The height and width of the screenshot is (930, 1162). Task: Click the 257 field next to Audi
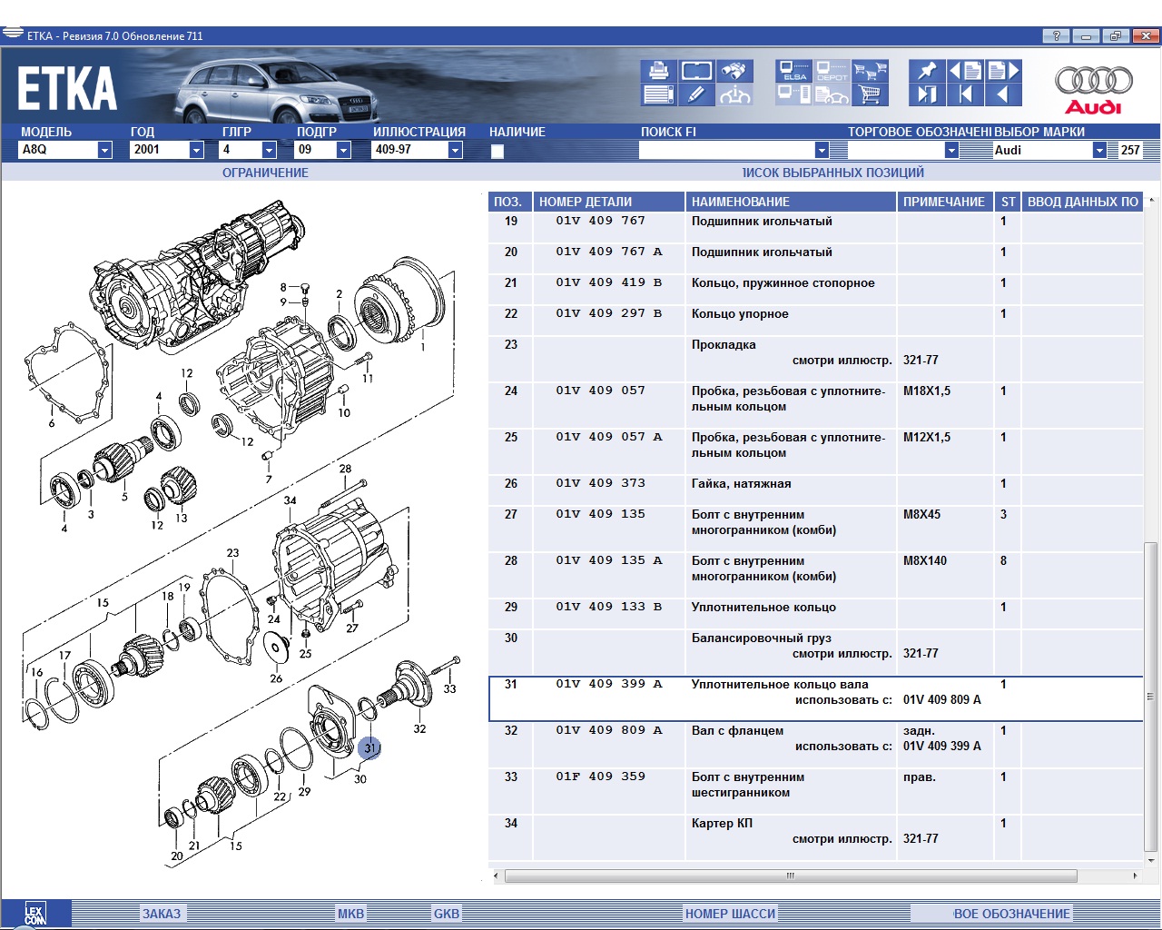pyautogui.click(x=1129, y=150)
